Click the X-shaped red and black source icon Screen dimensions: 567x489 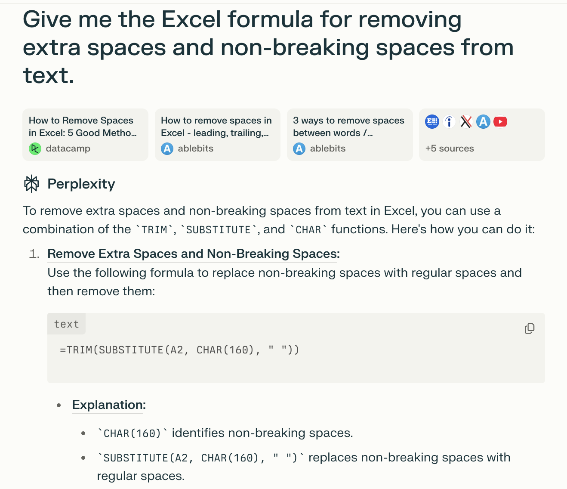466,122
